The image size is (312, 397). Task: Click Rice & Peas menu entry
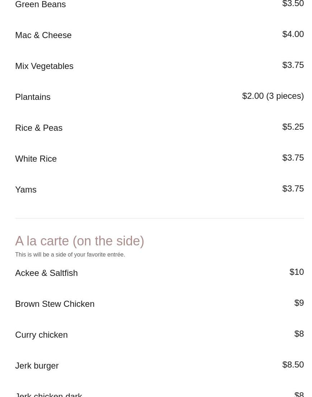pos(39,128)
